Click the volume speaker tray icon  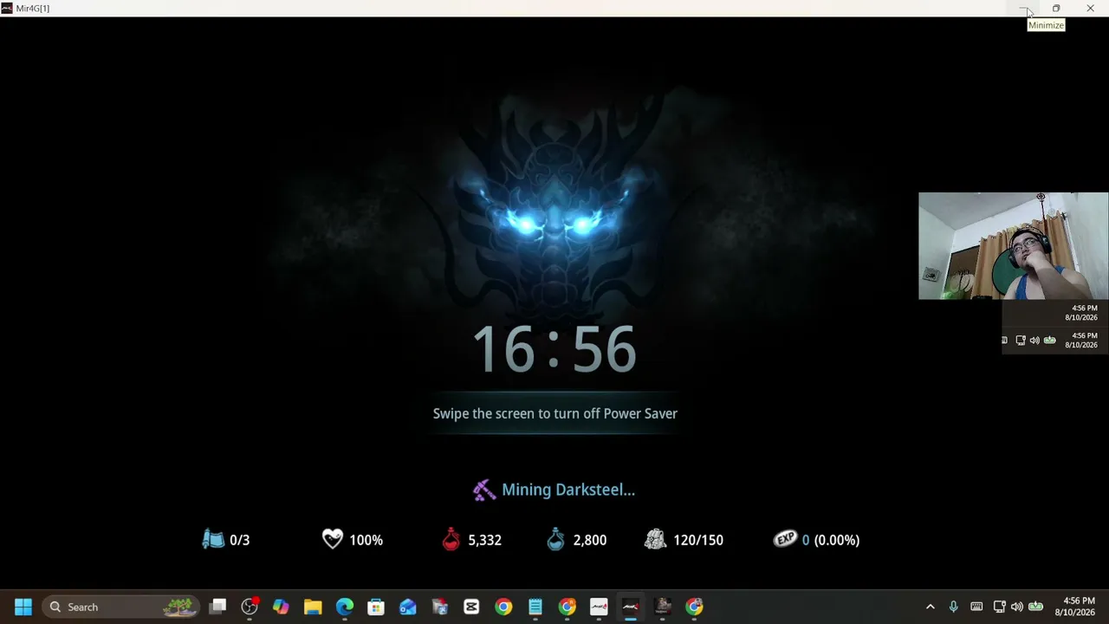1016,607
